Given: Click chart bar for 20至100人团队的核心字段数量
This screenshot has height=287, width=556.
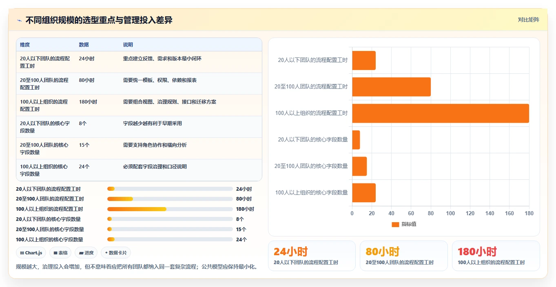Looking at the screenshot, I should coord(360,166).
